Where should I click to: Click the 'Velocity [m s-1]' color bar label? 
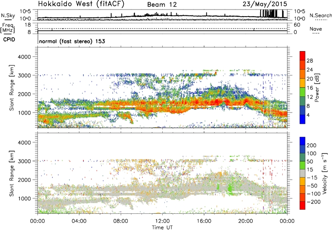[x=324, y=173]
